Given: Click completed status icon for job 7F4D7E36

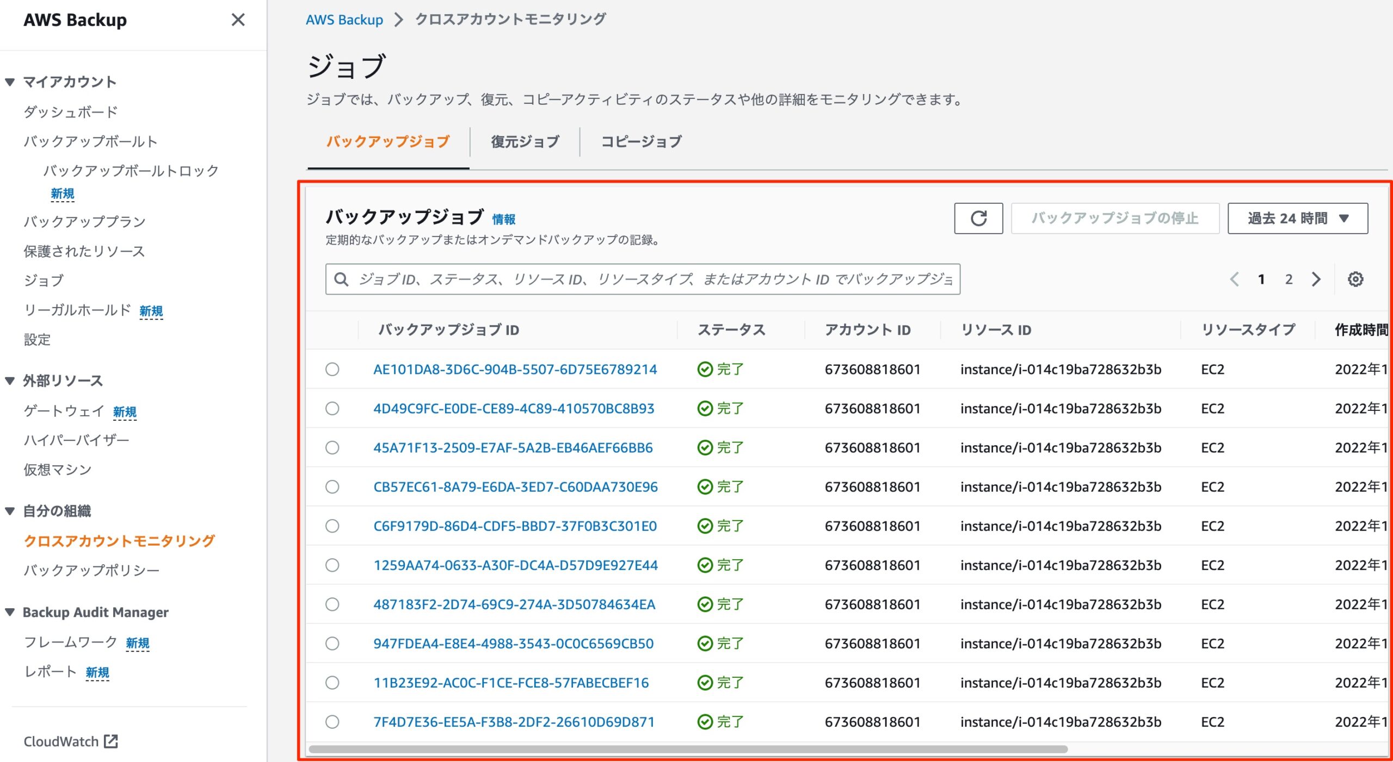Looking at the screenshot, I should (705, 722).
